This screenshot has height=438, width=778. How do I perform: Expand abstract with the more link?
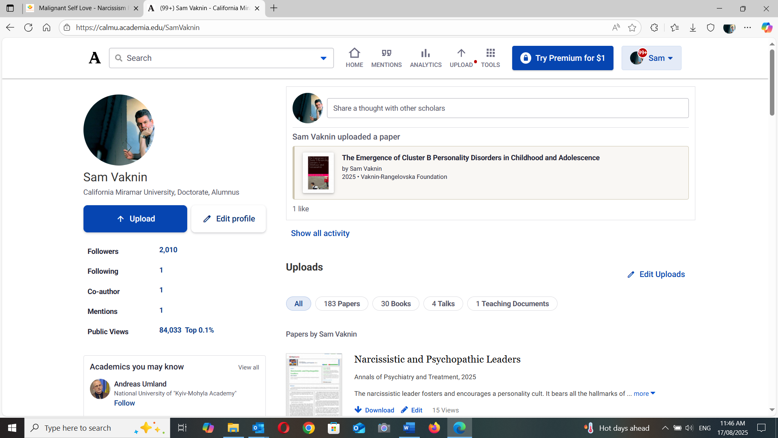point(644,393)
